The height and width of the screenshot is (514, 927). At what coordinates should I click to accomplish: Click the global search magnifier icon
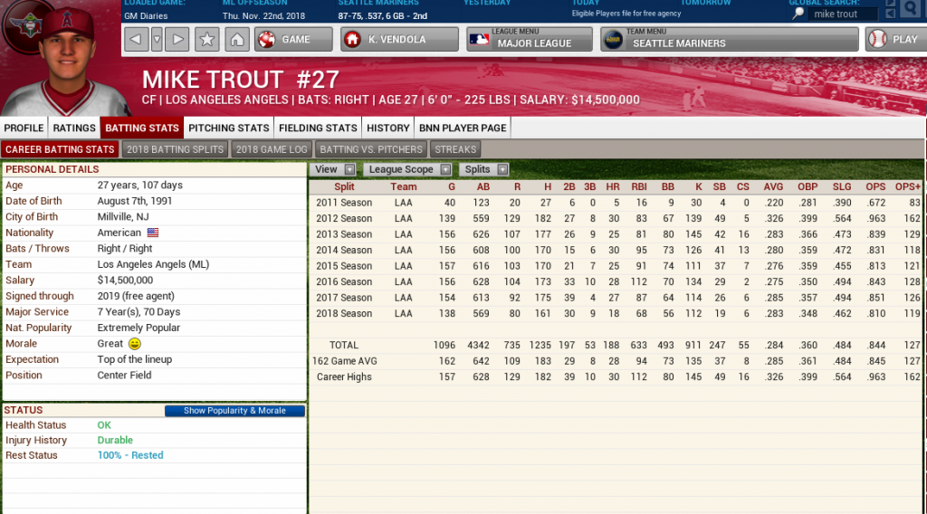coord(912,9)
